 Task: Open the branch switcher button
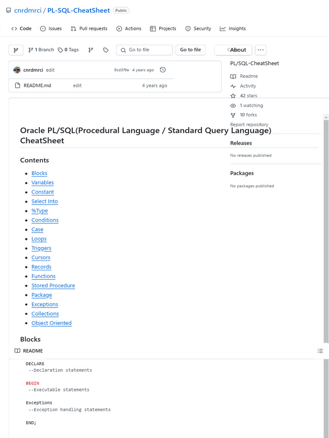click(16, 50)
